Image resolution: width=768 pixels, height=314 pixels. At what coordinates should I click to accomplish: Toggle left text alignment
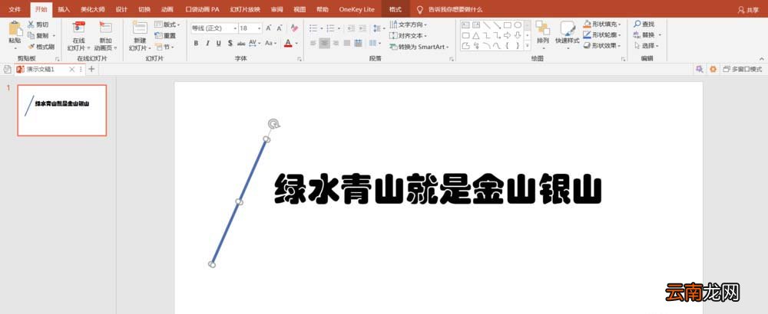coord(313,44)
